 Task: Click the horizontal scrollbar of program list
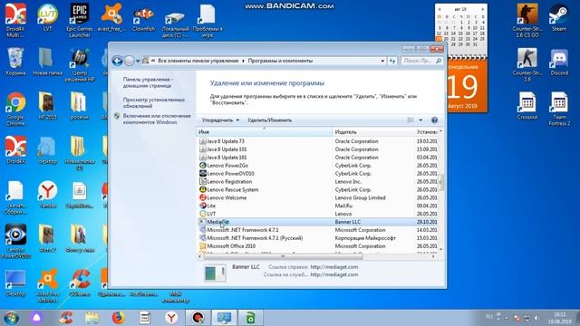(x=283, y=256)
